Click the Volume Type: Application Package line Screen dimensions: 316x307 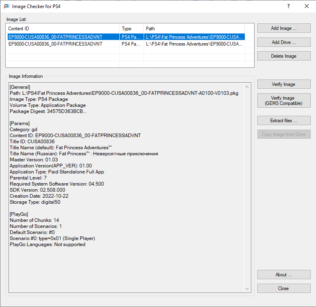48,105
